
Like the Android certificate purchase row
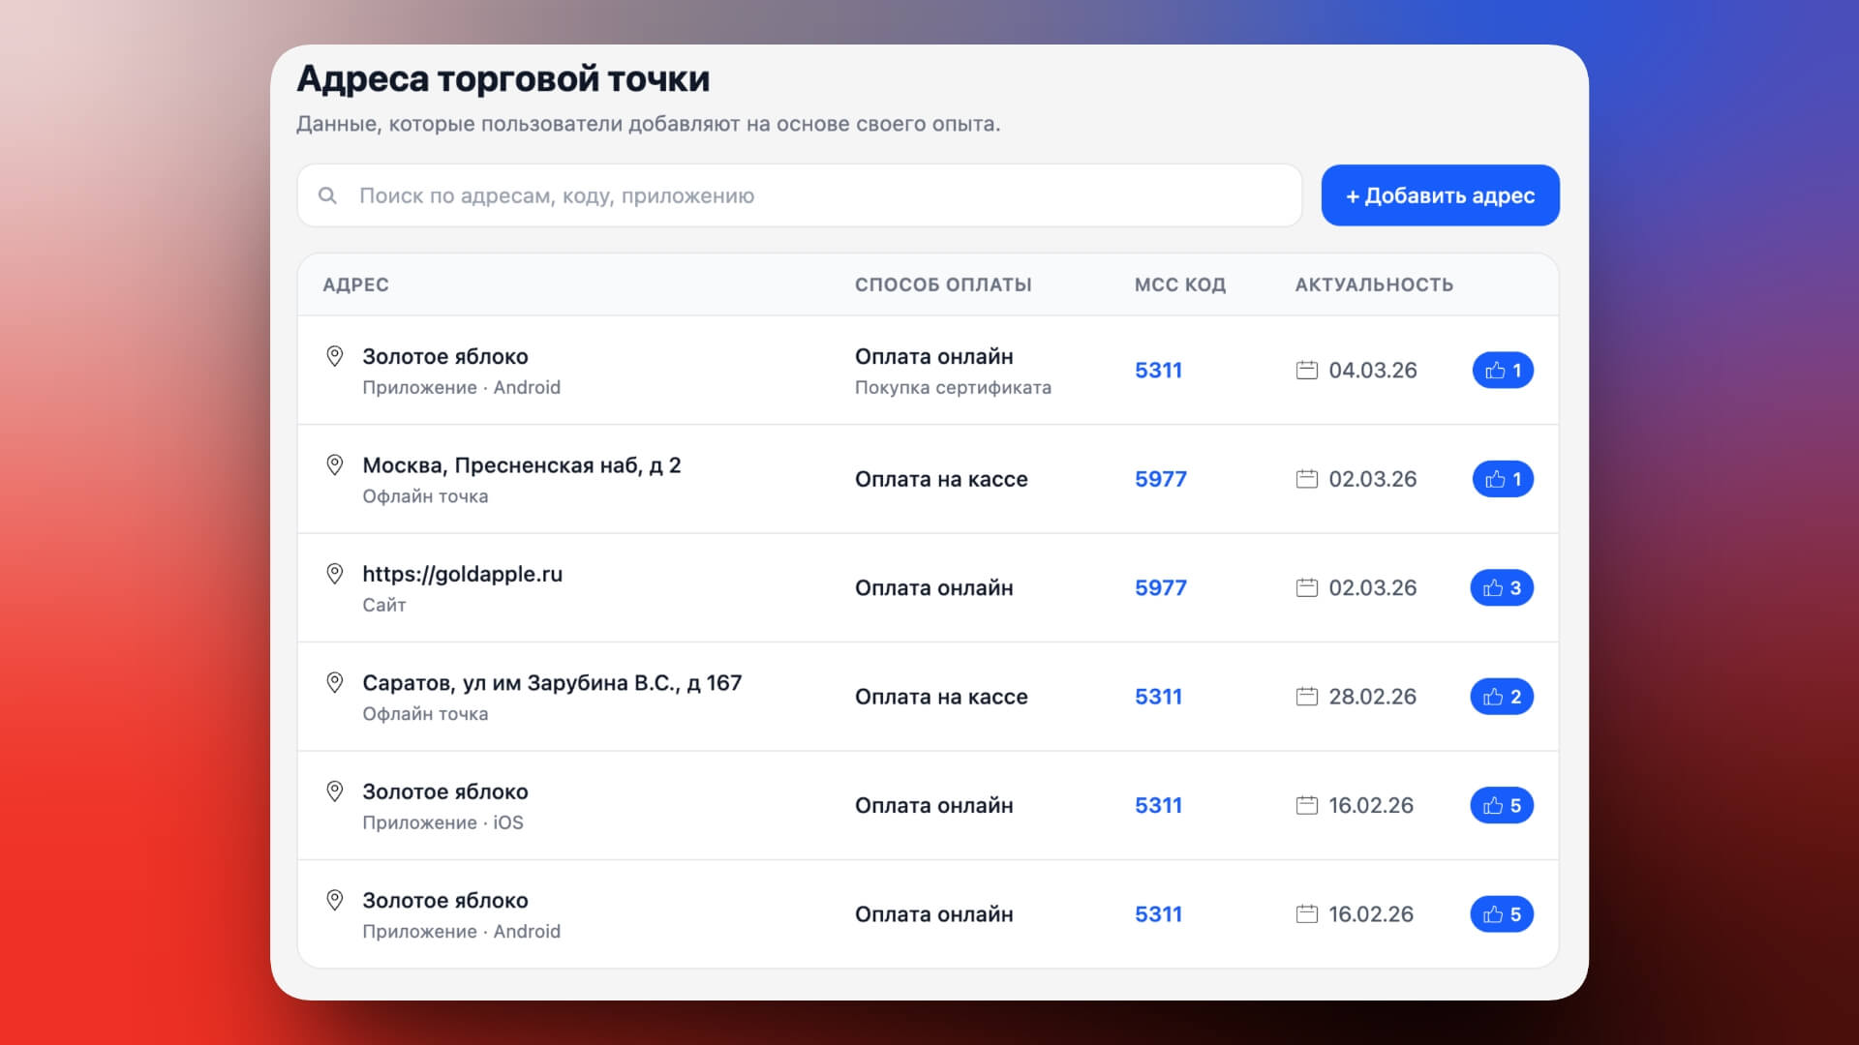1502,370
